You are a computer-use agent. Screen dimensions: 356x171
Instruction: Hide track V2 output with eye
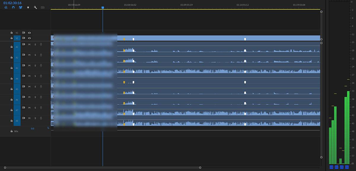[29, 33]
